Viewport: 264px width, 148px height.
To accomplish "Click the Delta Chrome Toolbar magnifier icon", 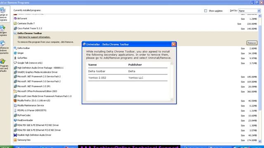I will tap(15, 33).
